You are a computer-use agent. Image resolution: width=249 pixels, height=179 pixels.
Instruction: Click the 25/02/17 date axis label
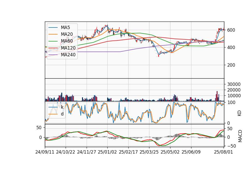tap(128, 152)
